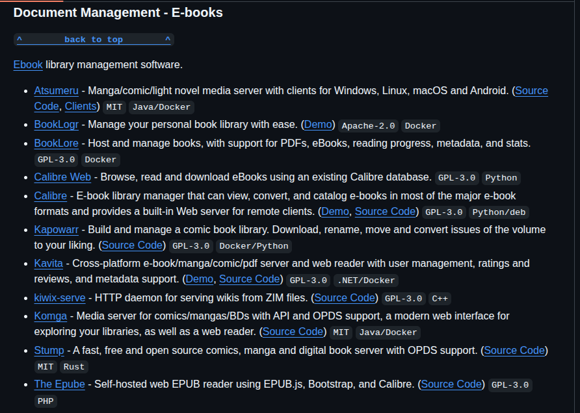View Source Code link for The Epube
The image size is (580, 413).
(x=451, y=384)
